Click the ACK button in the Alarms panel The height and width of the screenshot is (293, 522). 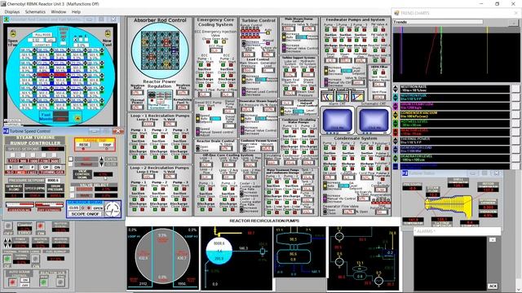(x=493, y=286)
